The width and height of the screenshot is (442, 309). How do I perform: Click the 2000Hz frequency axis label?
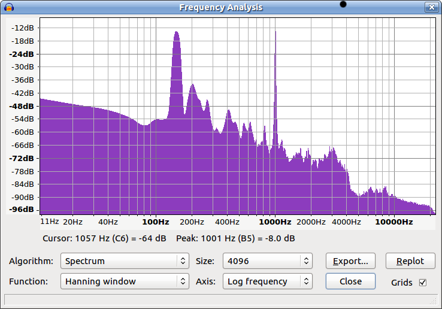point(311,222)
